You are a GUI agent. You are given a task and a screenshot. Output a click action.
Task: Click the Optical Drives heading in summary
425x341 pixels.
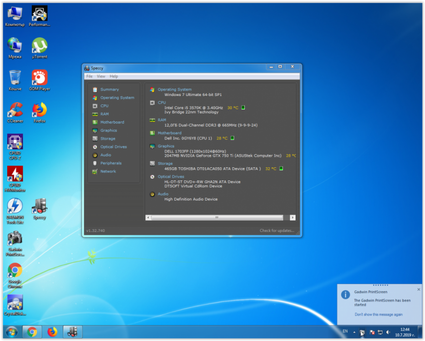pyautogui.click(x=171, y=176)
